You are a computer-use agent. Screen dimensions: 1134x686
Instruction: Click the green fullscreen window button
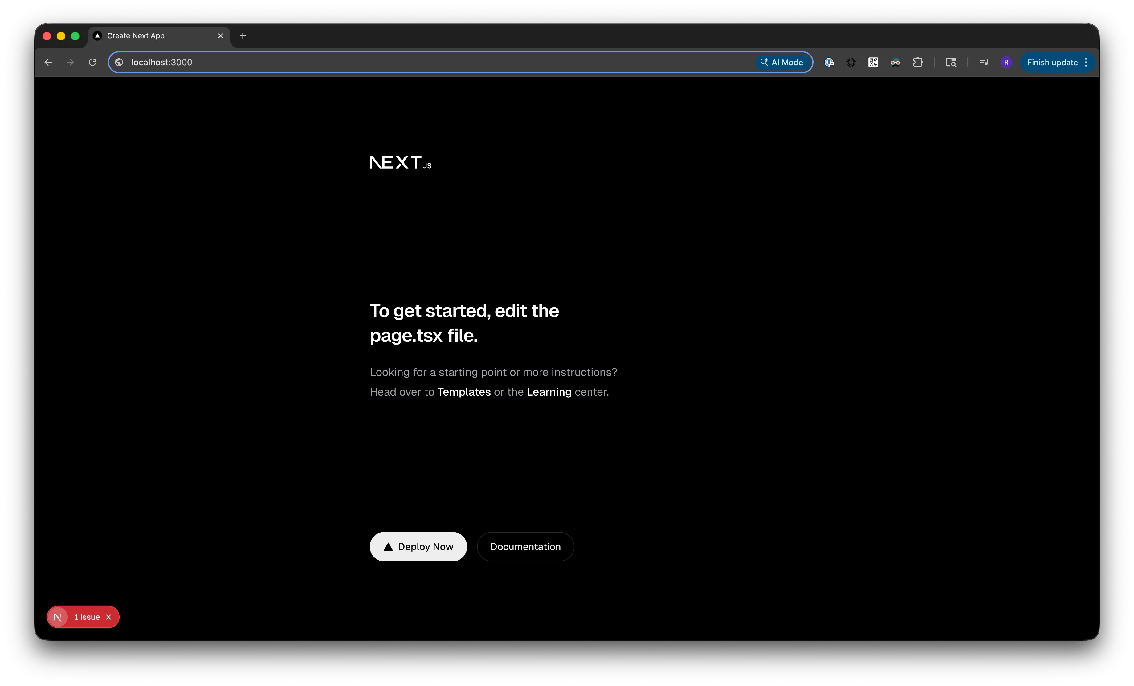(x=75, y=36)
